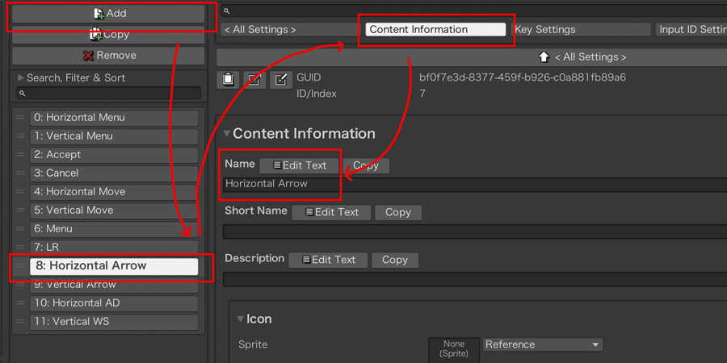Image resolution: width=727 pixels, height=363 pixels.
Task: Click handle icon of Horizontal AD row
Action: pyautogui.click(x=20, y=302)
